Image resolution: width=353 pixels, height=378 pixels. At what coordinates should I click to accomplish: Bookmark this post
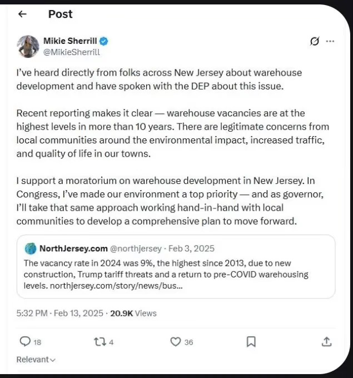(x=251, y=342)
